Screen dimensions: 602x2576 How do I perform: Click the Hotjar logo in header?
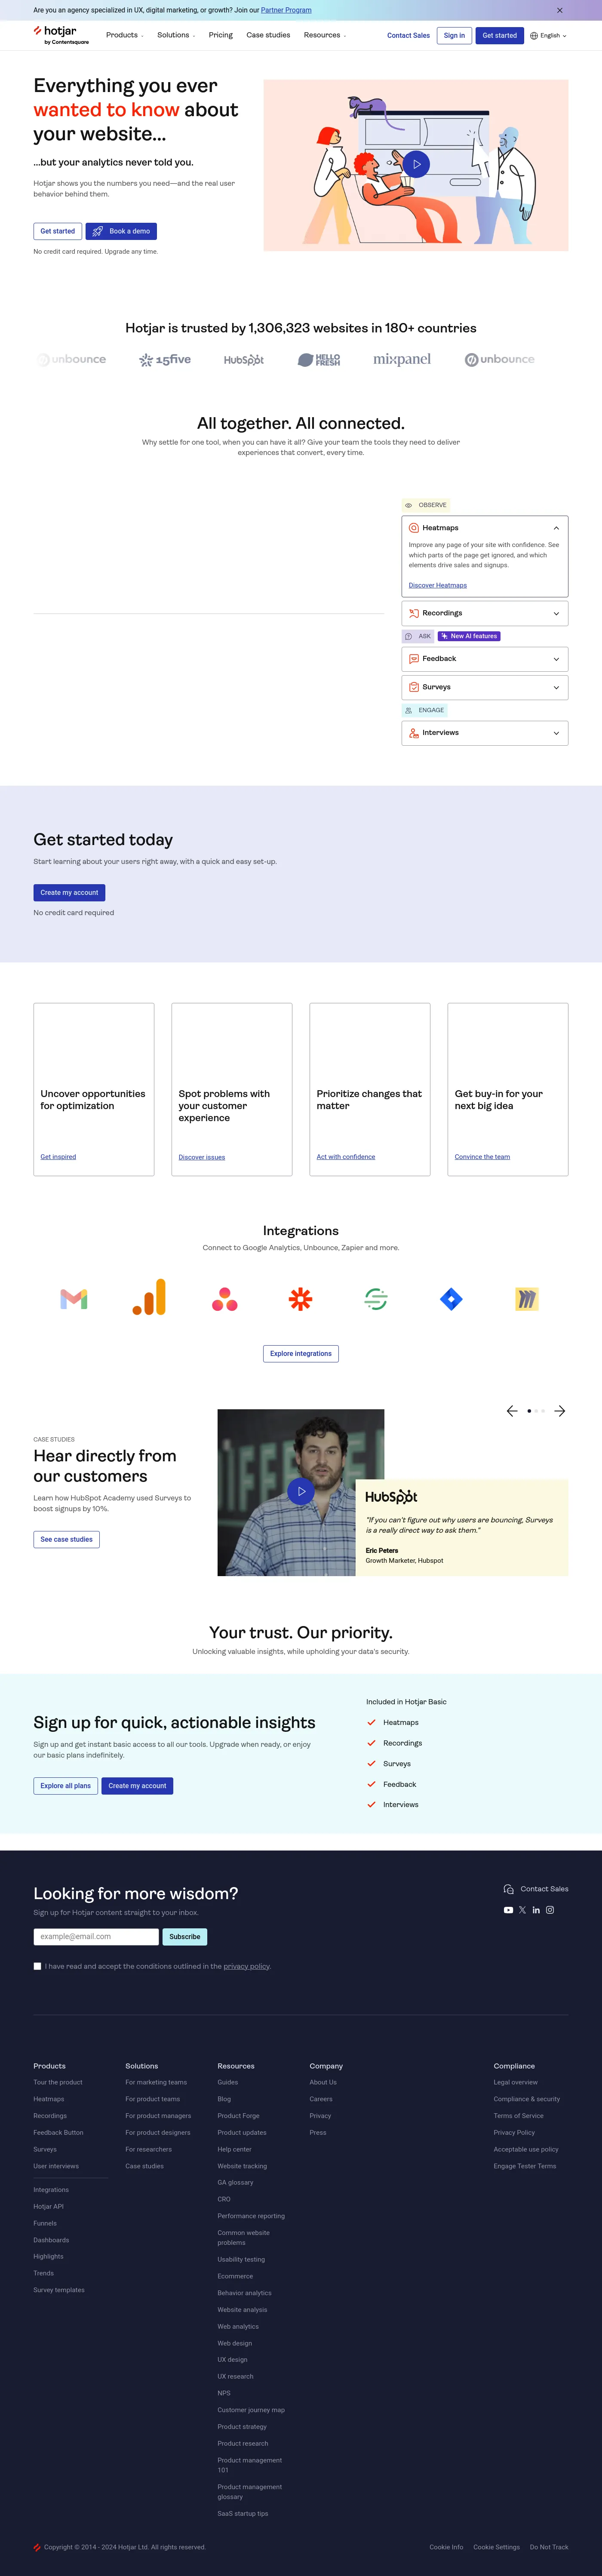[61, 35]
